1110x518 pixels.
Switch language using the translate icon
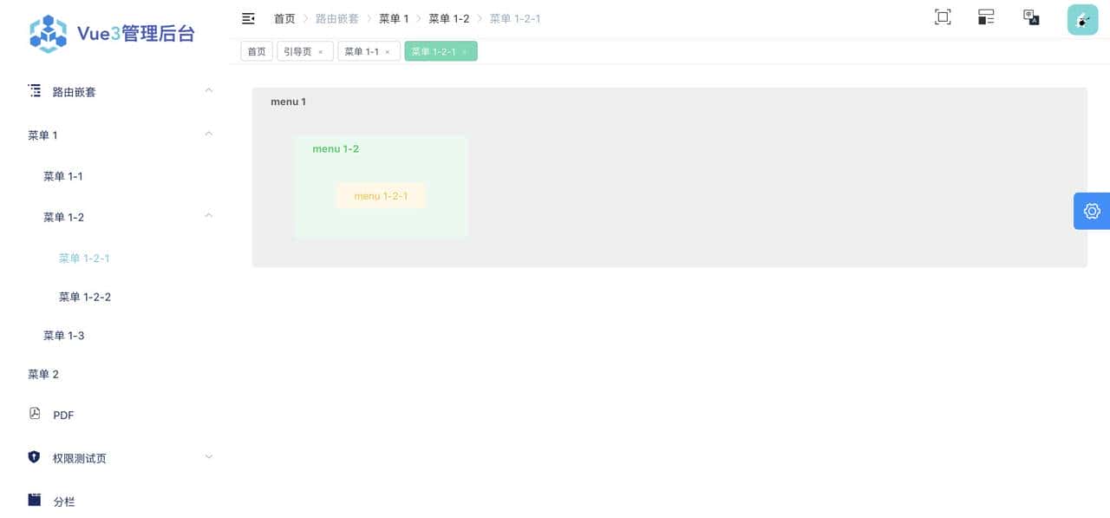(1031, 16)
